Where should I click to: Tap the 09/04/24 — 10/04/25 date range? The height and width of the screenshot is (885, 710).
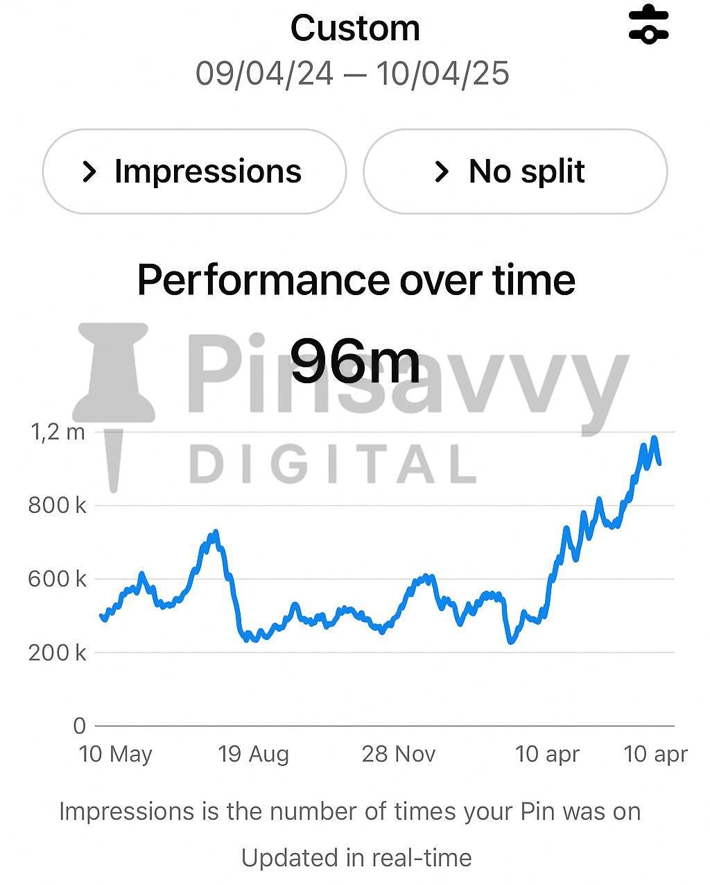pos(352,74)
